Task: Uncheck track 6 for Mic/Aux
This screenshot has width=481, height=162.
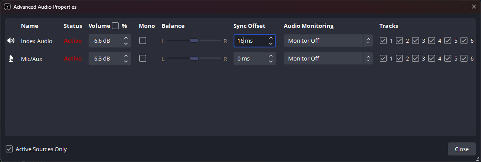Action: [464, 58]
